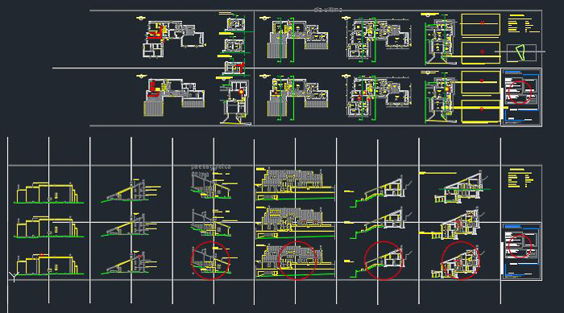The width and height of the screenshot is (564, 313).
Task: Select red circle on bottom tiled-roof elevation
Action: pyautogui.click(x=297, y=261)
